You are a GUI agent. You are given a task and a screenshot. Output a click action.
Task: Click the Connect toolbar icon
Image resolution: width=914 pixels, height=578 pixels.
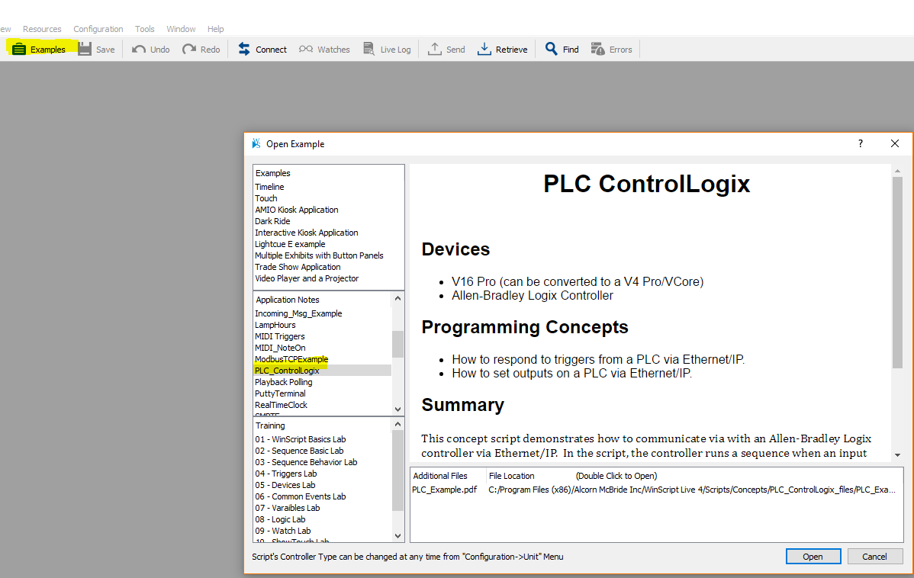coord(244,50)
